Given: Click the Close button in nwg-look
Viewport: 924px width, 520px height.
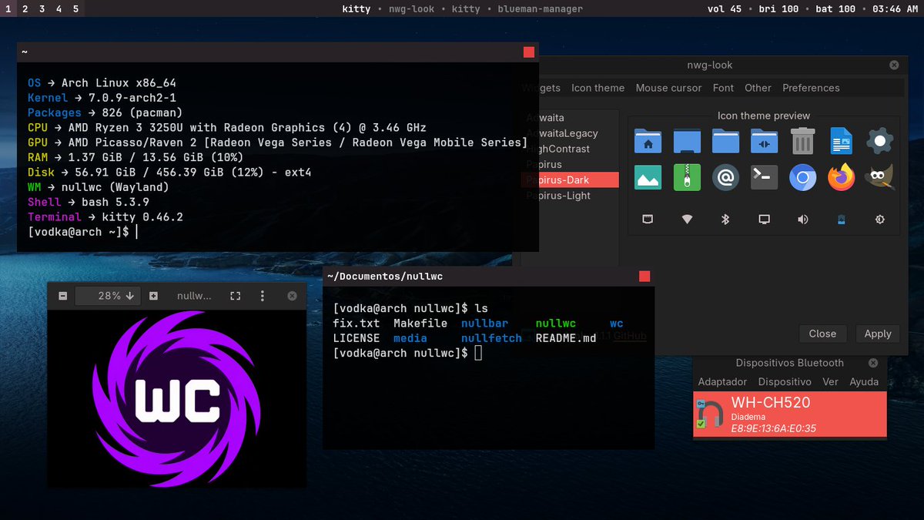Looking at the screenshot, I should 822,334.
